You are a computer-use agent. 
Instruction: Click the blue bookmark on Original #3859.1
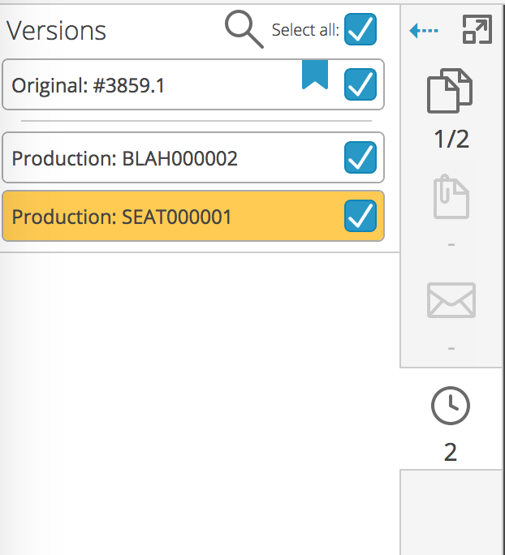coord(315,75)
